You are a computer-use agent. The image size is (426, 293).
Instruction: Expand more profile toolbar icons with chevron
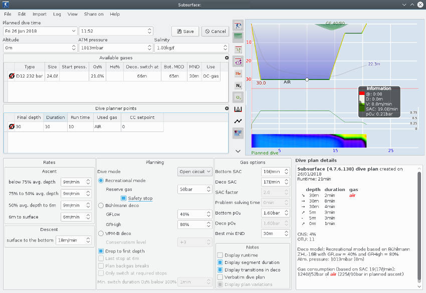point(239,150)
